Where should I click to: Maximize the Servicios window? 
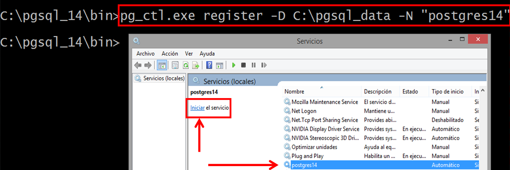pos(462,39)
